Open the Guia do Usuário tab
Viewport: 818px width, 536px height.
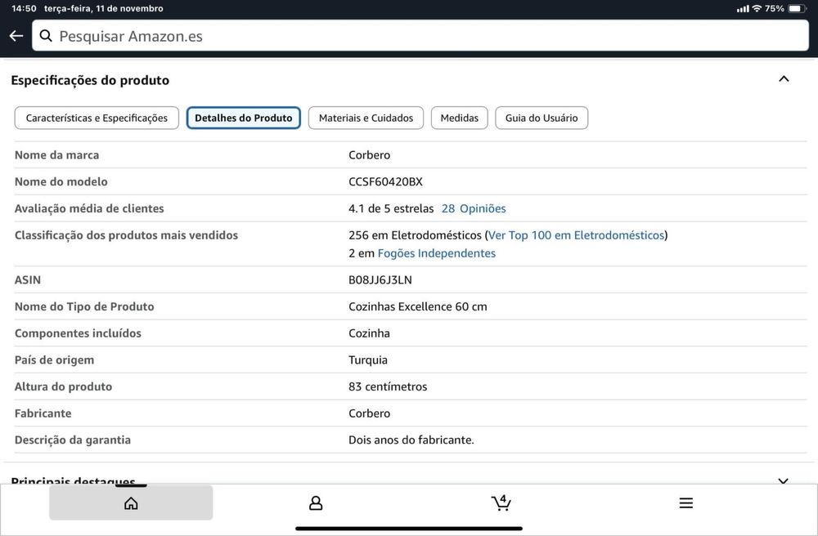[x=542, y=118]
